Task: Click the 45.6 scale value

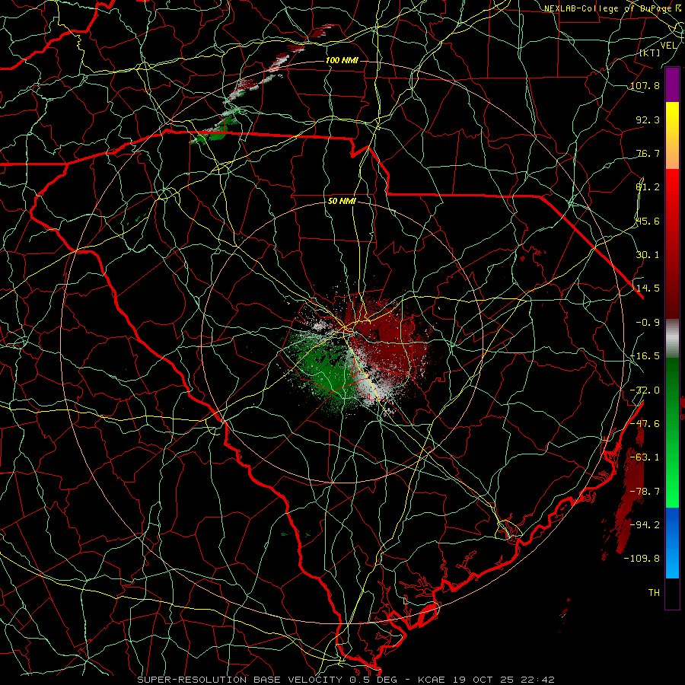Action: coord(648,221)
